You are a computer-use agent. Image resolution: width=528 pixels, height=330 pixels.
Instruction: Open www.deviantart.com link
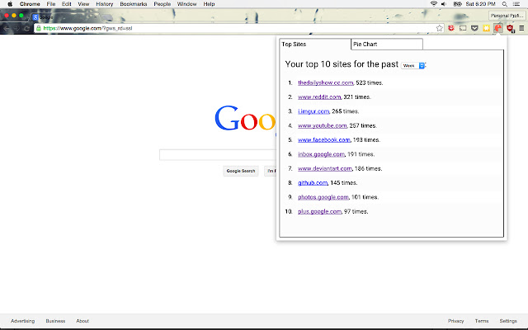coord(325,168)
